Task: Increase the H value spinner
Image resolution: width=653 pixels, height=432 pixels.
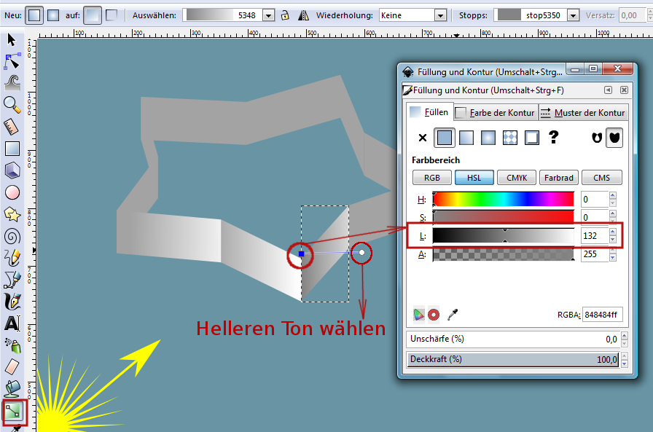Action: [613, 196]
